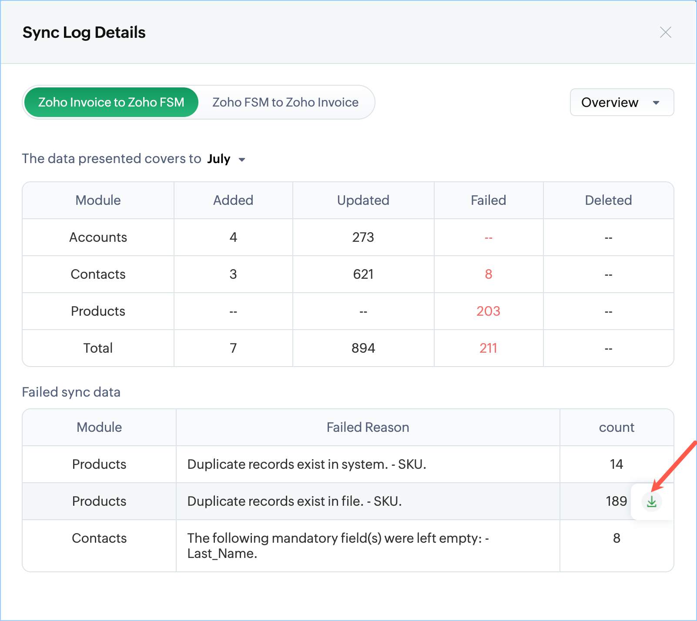The image size is (697, 621).
Task: Close the Sync Log Details dialog
Action: pyautogui.click(x=665, y=33)
